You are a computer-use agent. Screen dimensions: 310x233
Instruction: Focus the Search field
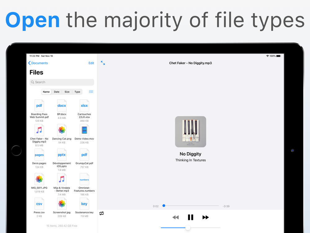click(x=62, y=82)
